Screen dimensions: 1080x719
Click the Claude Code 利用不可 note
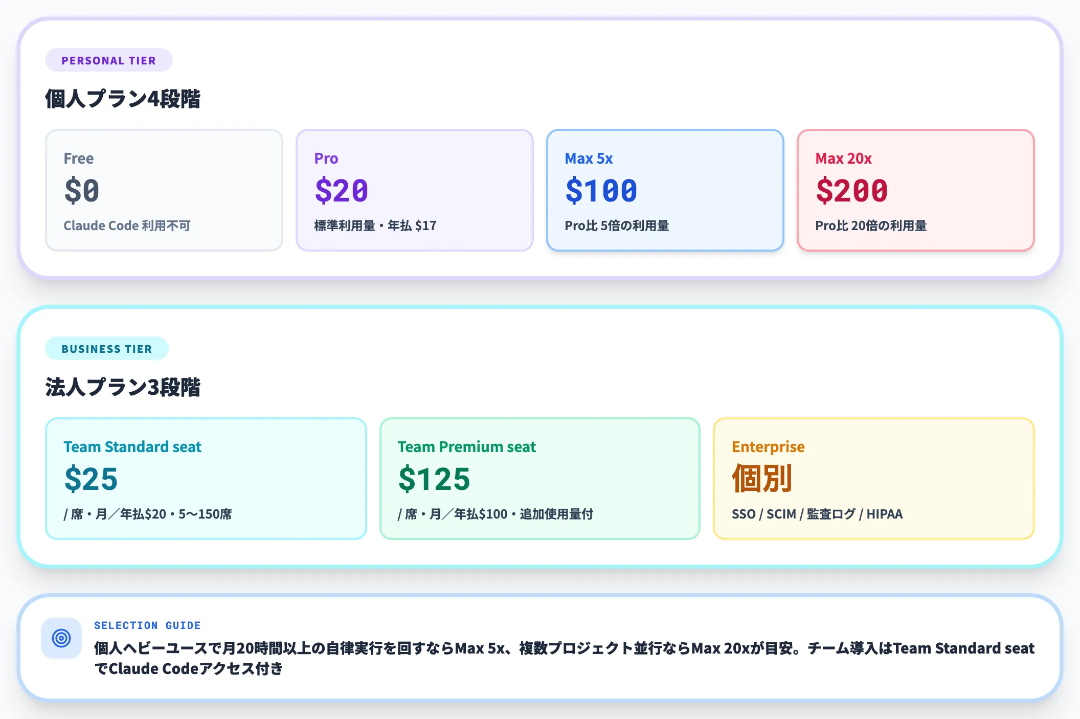(x=127, y=226)
